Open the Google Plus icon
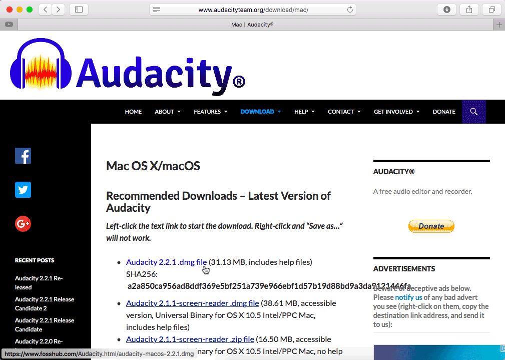 [x=23, y=224]
